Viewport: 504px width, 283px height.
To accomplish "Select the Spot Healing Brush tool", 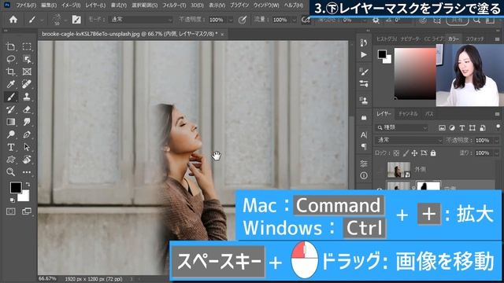I will [x=27, y=84].
